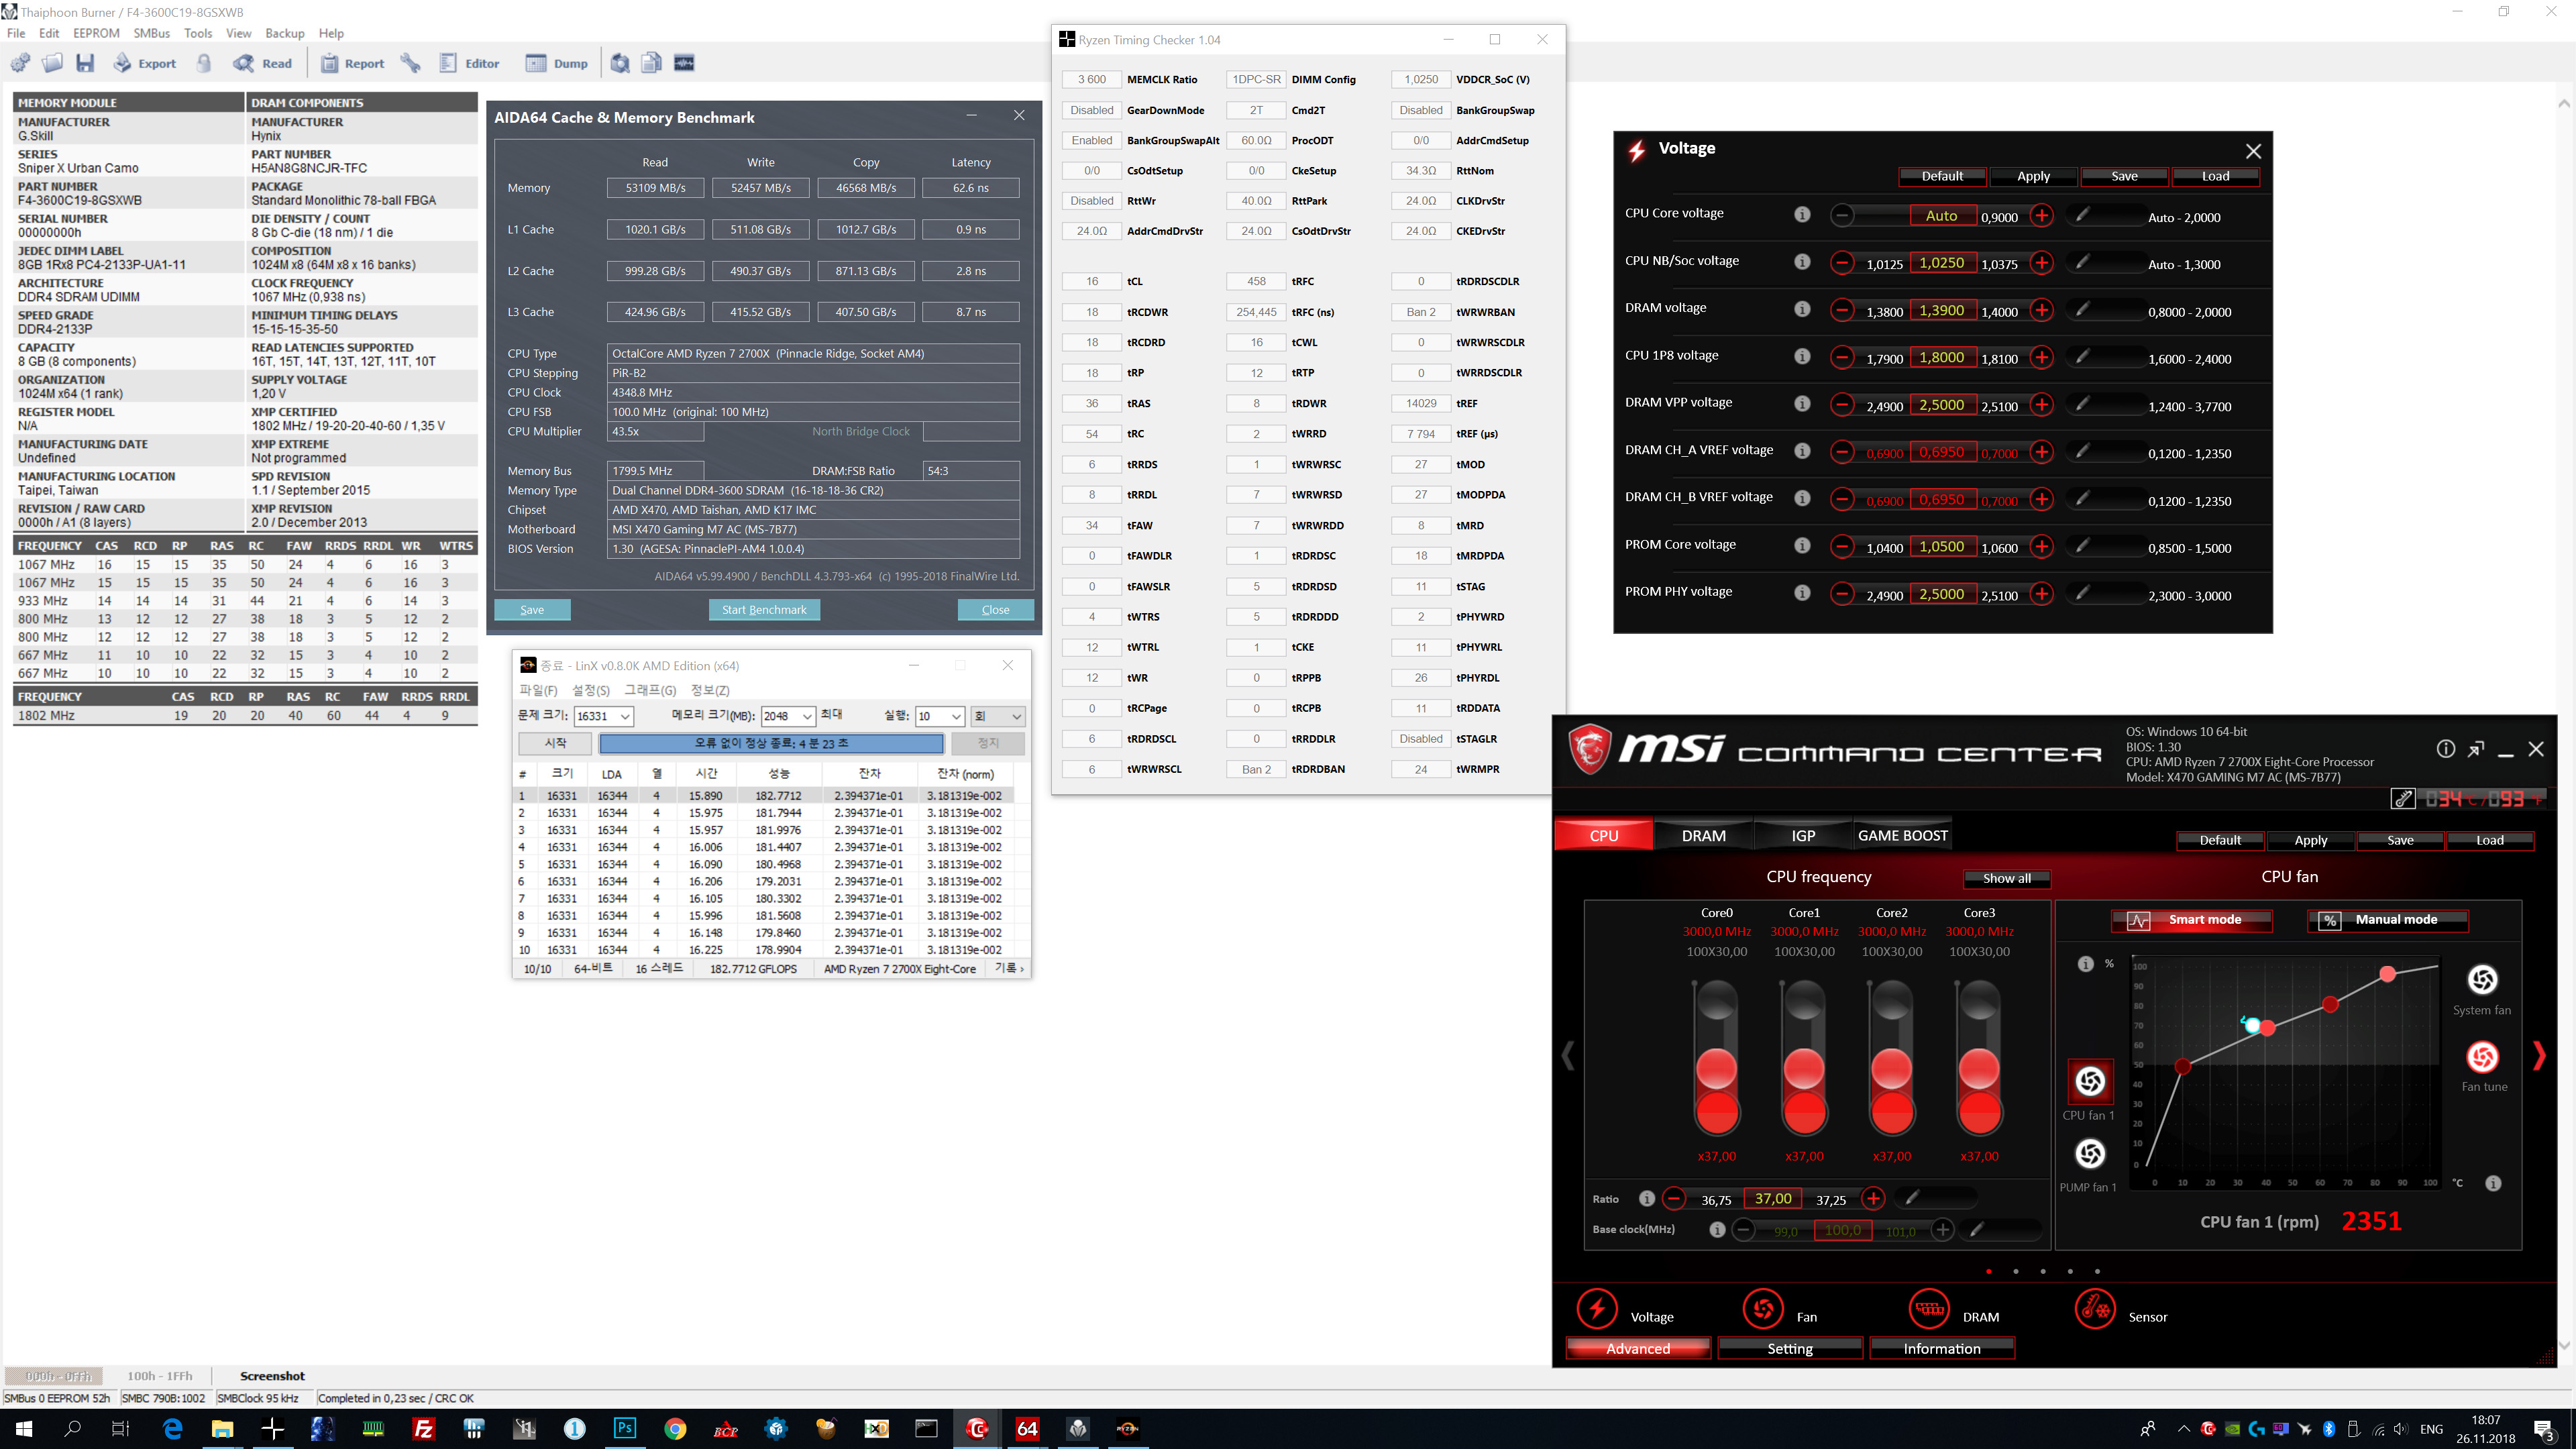The width and height of the screenshot is (2576, 1449).
Task: Click Start Benchmark in AIDA64
Action: click(764, 610)
